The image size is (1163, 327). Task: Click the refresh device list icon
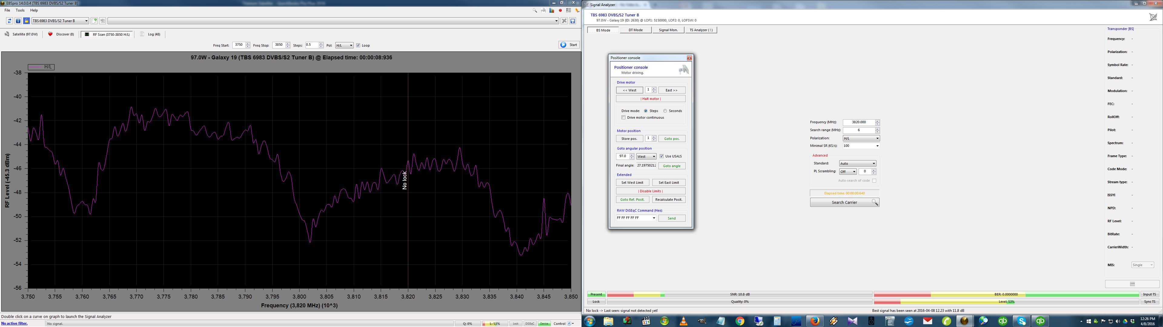pyautogui.click(x=9, y=21)
